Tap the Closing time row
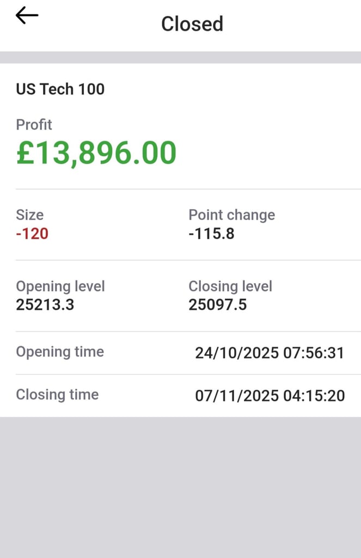This screenshot has height=558, width=361. point(180,395)
